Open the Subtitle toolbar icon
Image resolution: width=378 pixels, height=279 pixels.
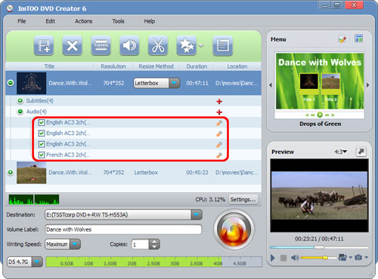tap(101, 46)
